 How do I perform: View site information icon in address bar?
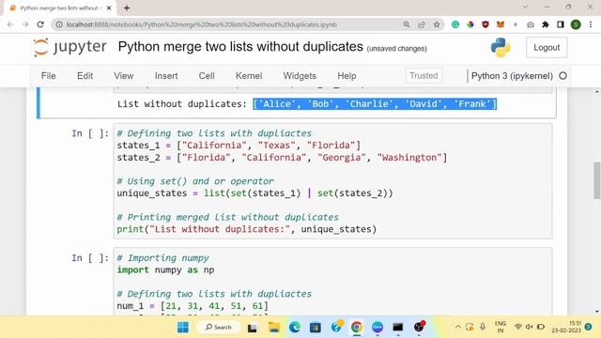point(59,24)
